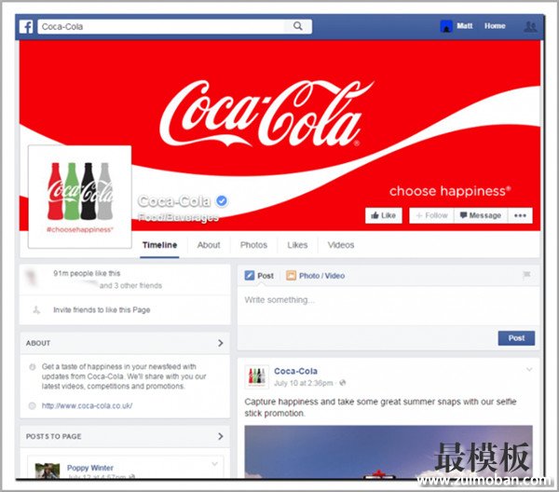Open the more options ellipsis button

click(520, 215)
